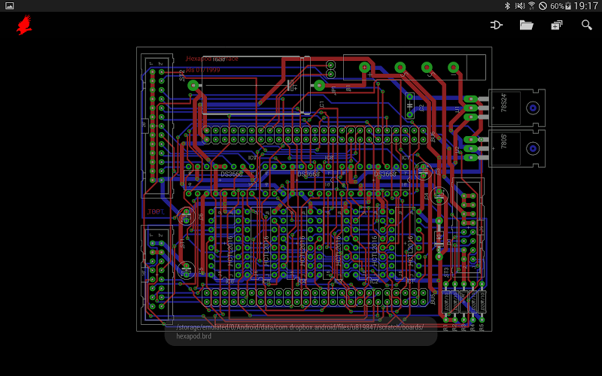The image size is (602, 376).
Task: Select the ST1 connector label
Action: [182, 243]
